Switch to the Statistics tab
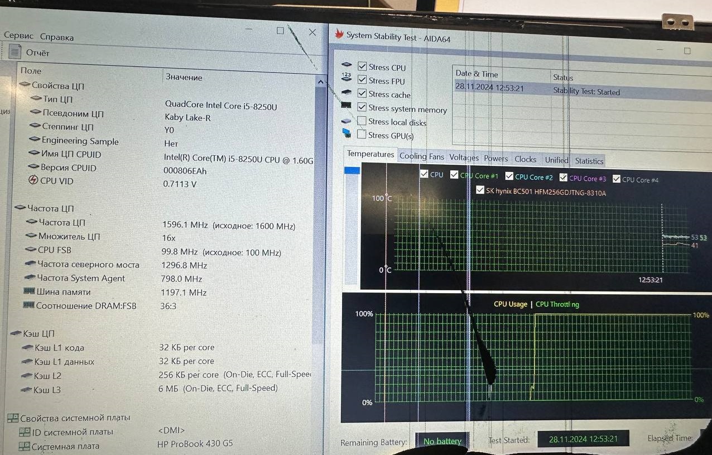The height and width of the screenshot is (455, 712). click(x=589, y=161)
